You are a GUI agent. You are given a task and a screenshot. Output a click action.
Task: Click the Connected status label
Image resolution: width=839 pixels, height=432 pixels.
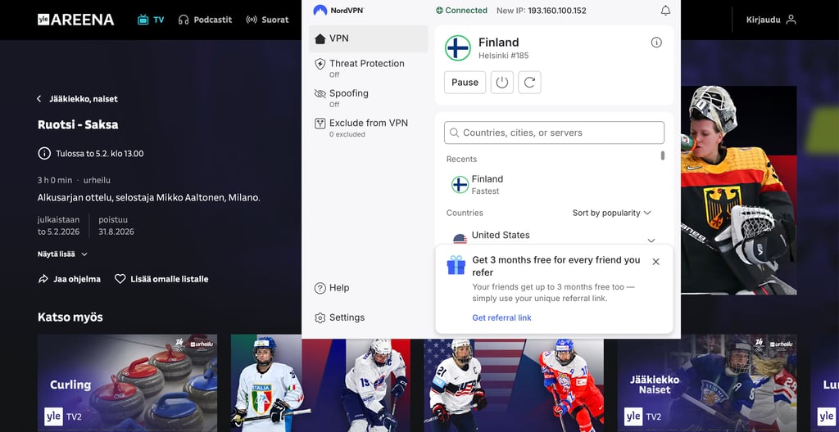coord(461,10)
